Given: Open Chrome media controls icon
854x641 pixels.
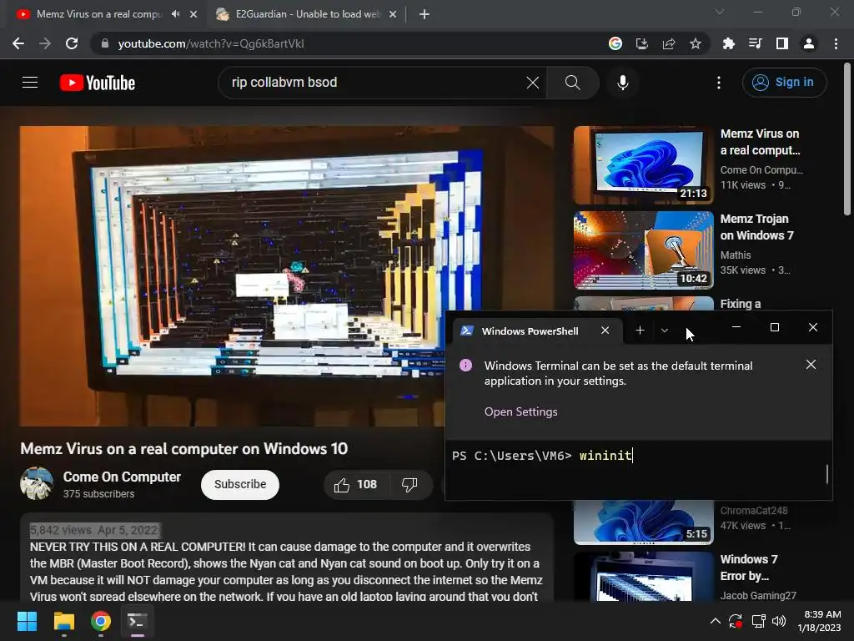Looking at the screenshot, I should coord(755,43).
